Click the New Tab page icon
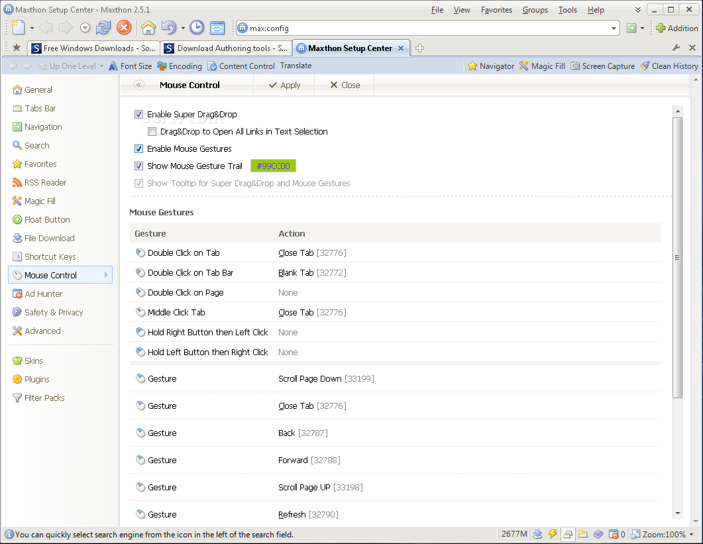The height and width of the screenshot is (544, 703). click(x=18, y=28)
